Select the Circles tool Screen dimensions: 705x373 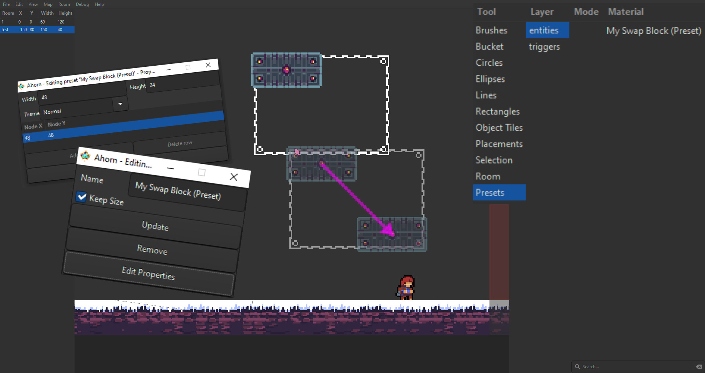489,63
